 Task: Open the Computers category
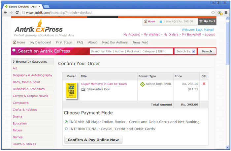(20, 103)
